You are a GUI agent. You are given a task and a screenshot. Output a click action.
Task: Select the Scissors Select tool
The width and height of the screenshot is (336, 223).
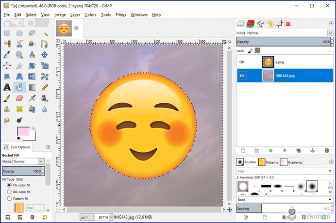[x=19, y=44]
